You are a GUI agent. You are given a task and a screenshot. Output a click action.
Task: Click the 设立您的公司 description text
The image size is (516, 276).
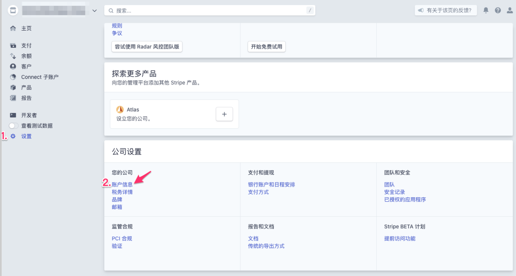click(134, 119)
